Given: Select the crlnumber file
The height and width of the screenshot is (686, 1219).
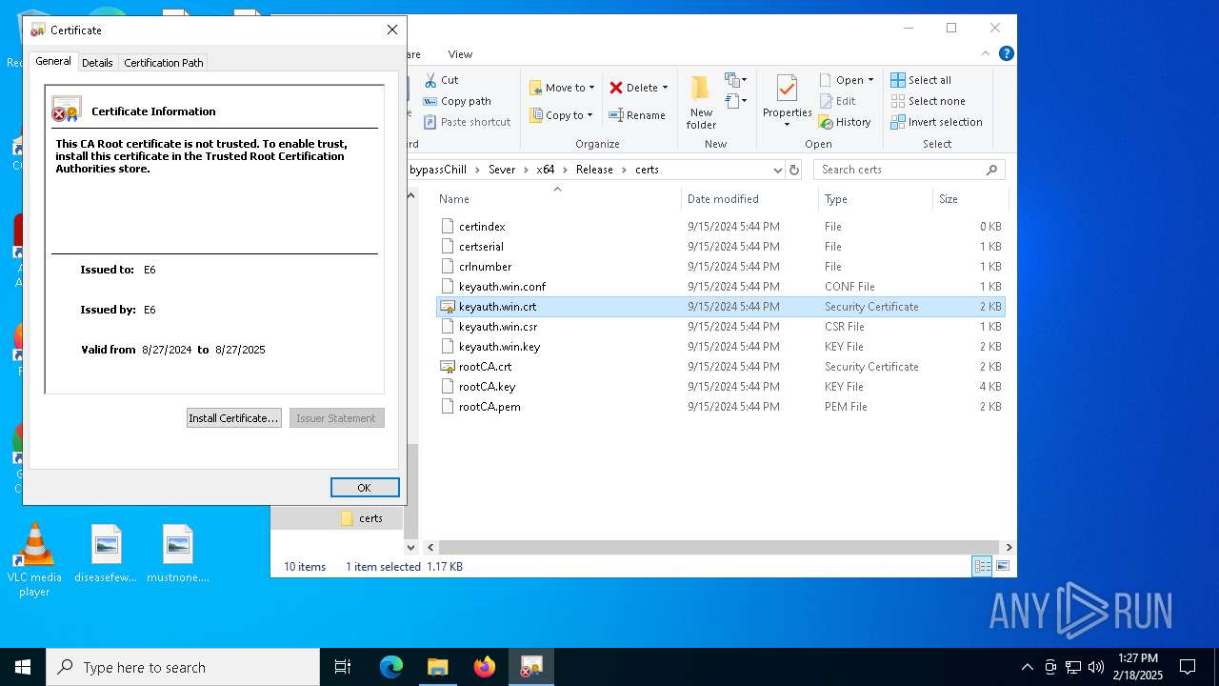Looking at the screenshot, I should coord(720,267).
